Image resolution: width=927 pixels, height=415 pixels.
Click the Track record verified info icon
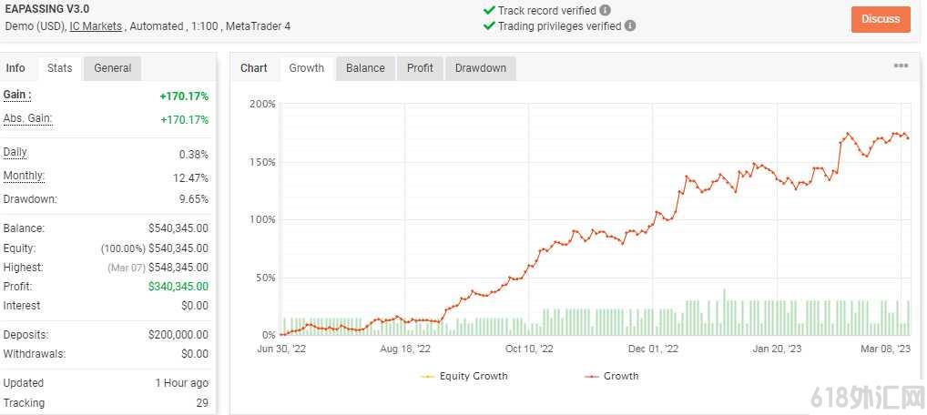click(x=605, y=10)
